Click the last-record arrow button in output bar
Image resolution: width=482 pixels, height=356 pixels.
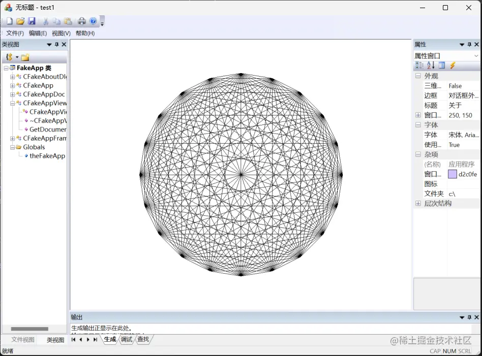(96, 339)
